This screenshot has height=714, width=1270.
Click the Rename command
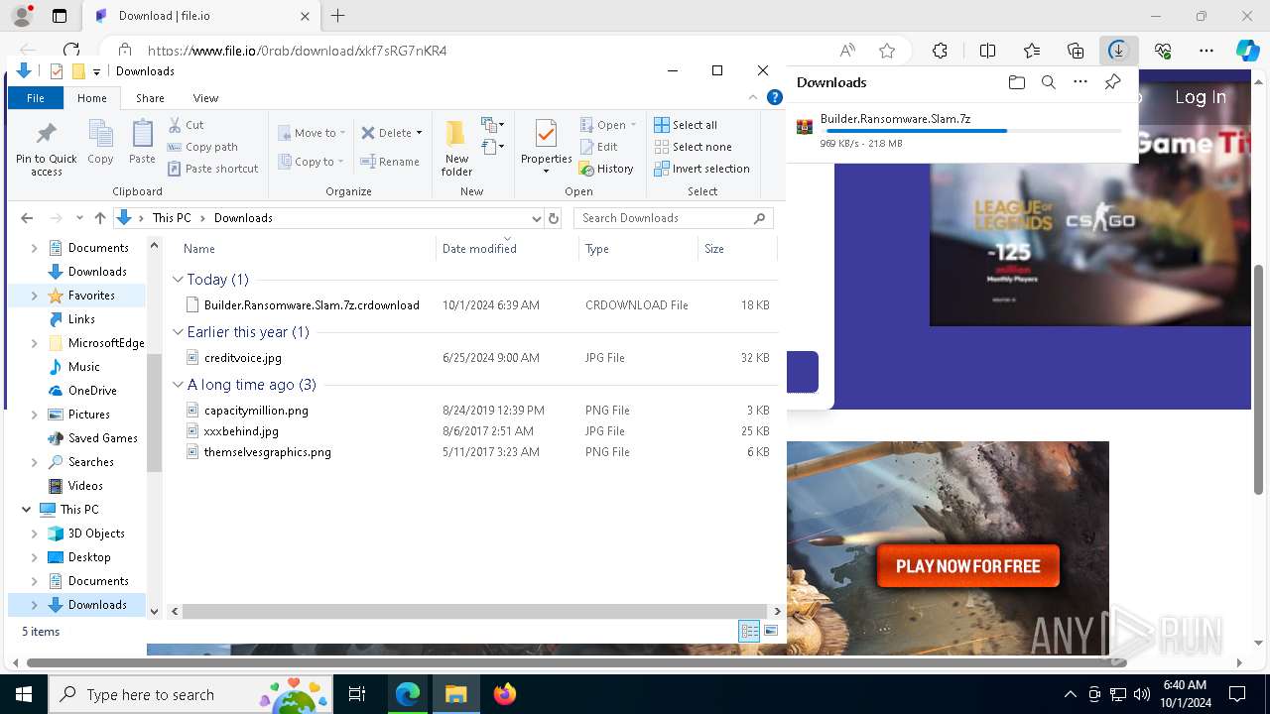390,162
